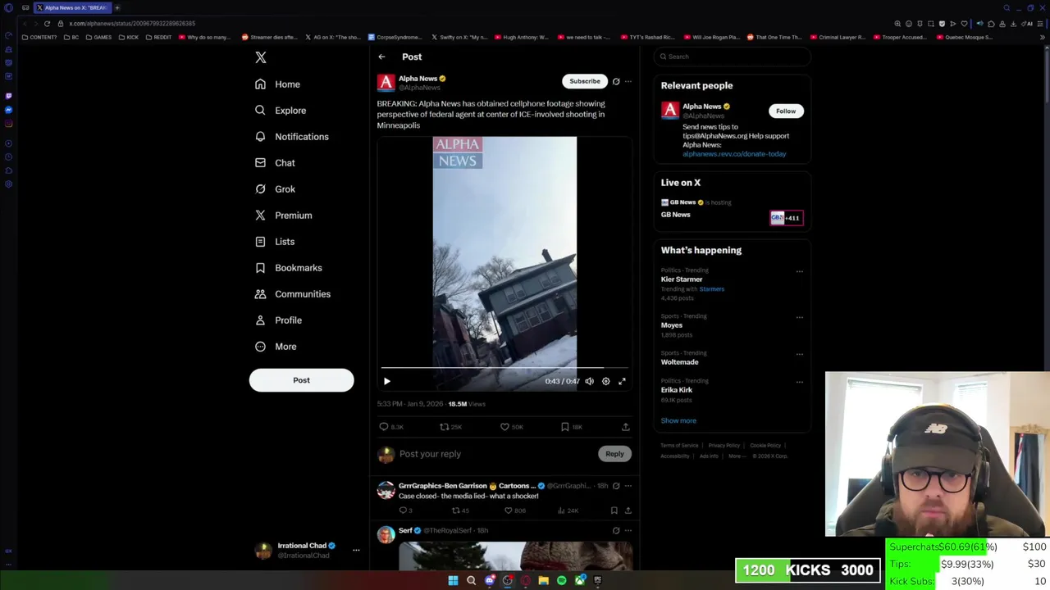Open Premium in sidebar

283,216
